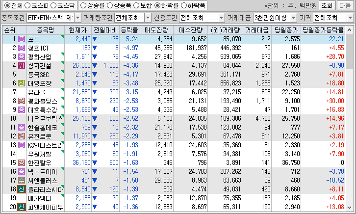Click the 포톤 -22.21 change value
The height and width of the screenshot is (214, 356).
[335, 39]
